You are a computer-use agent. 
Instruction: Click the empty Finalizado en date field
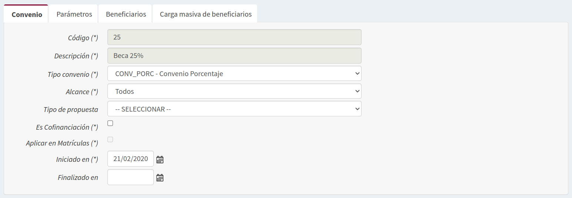click(130, 177)
